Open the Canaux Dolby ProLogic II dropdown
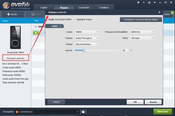The width and height of the screenshot is (175, 116). tap(87, 38)
